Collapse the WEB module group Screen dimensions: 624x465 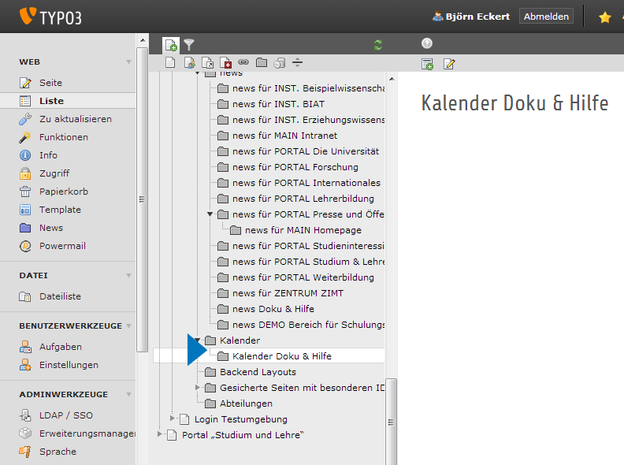click(x=128, y=62)
